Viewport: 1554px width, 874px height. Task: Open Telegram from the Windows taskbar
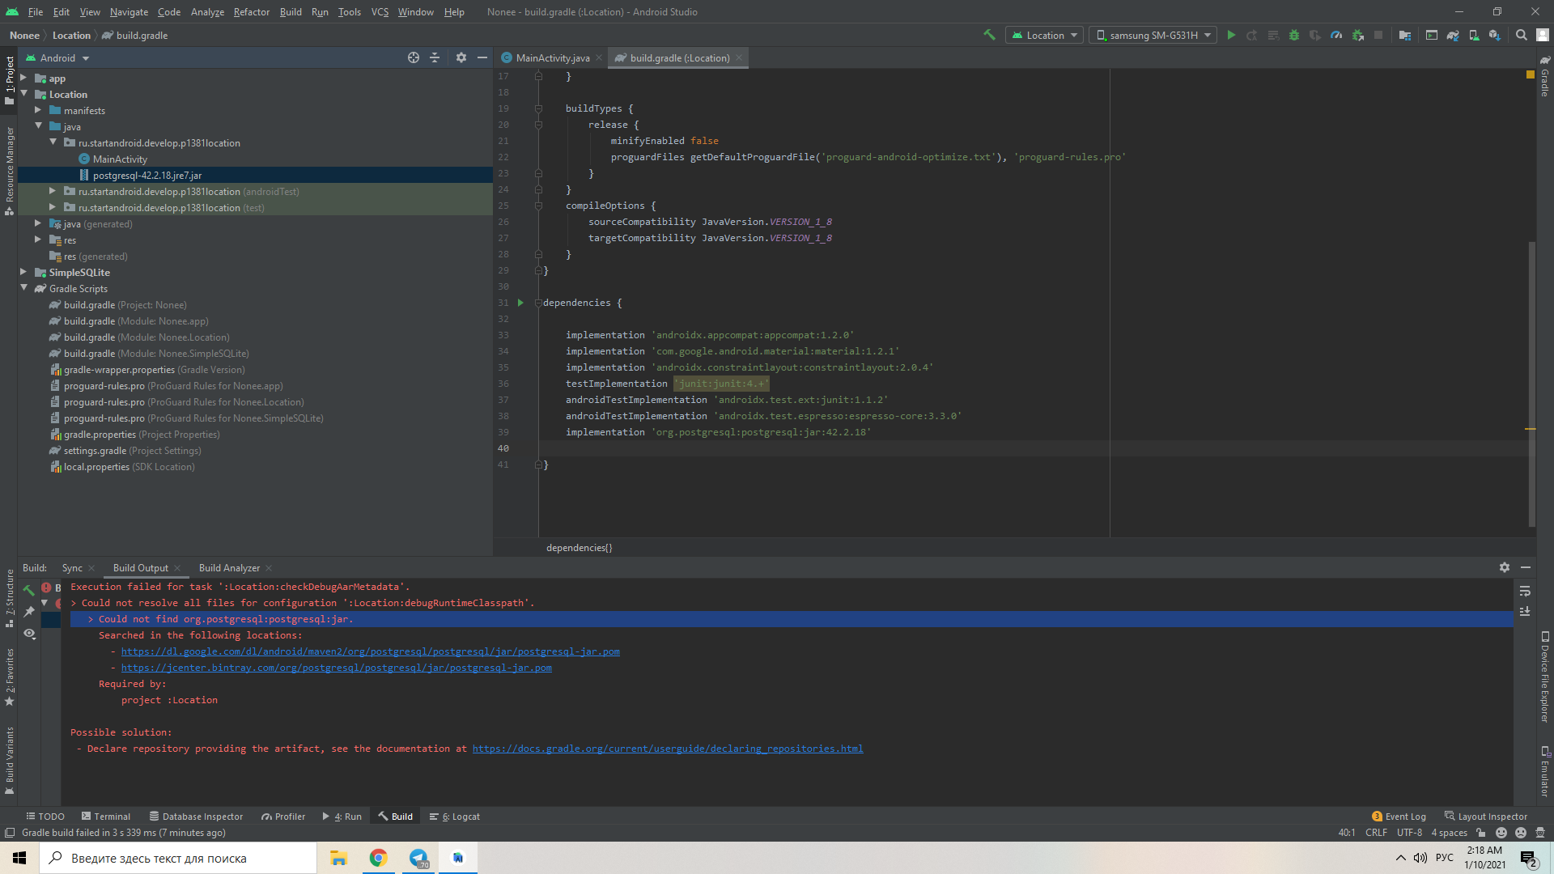[418, 858]
